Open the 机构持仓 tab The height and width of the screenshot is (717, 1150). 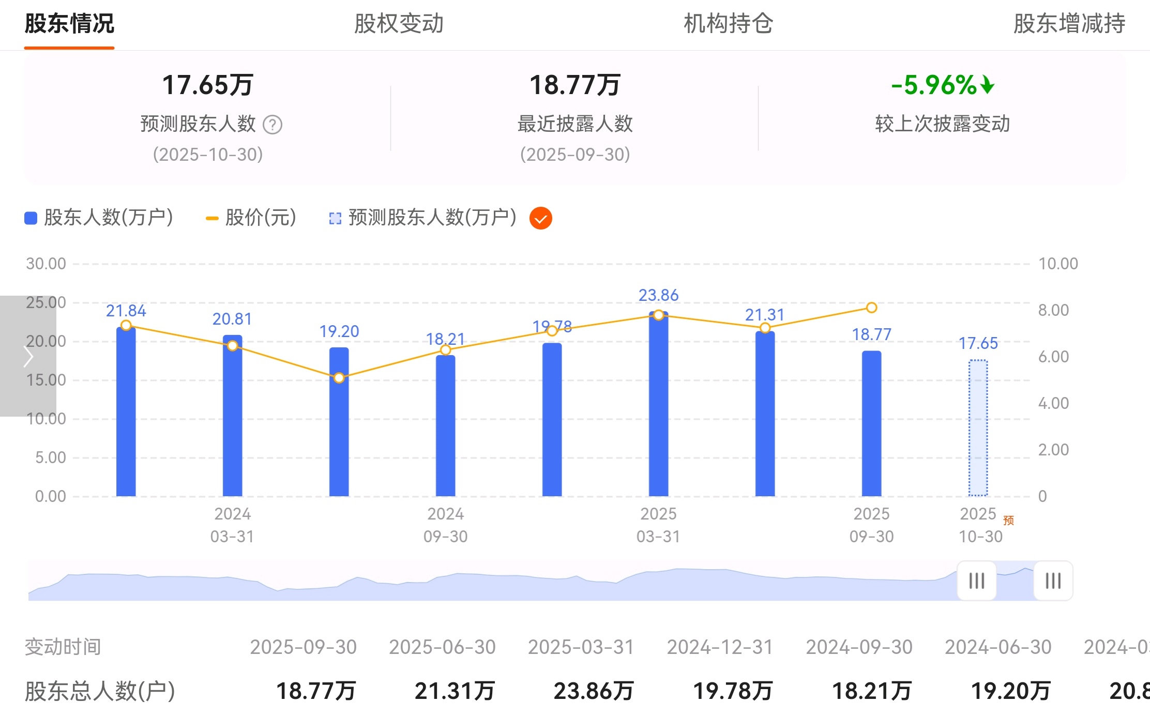[x=728, y=24]
